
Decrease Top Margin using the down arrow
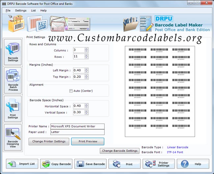86,78
